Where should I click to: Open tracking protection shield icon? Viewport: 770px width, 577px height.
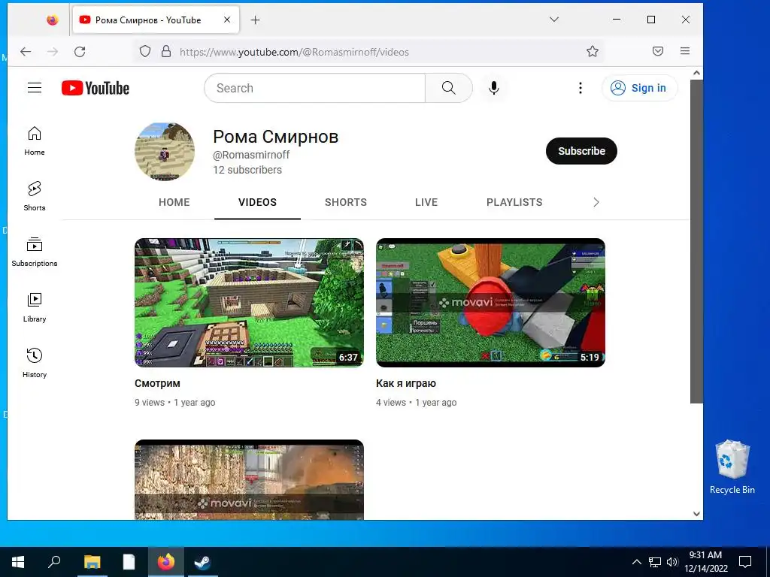click(145, 52)
